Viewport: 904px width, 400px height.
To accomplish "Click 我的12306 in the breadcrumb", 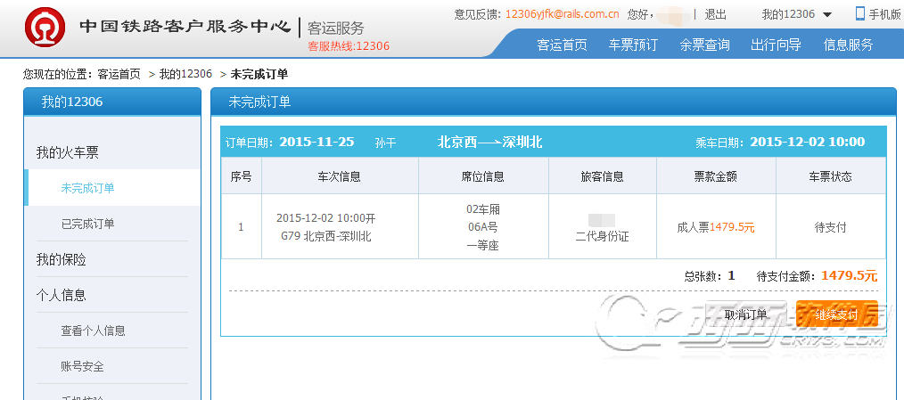I will (185, 74).
